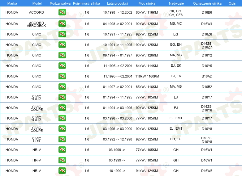The image size is (242, 176).
Task: Click production dates 09.1994 -> 01.1997
Action: (x=118, y=55)
